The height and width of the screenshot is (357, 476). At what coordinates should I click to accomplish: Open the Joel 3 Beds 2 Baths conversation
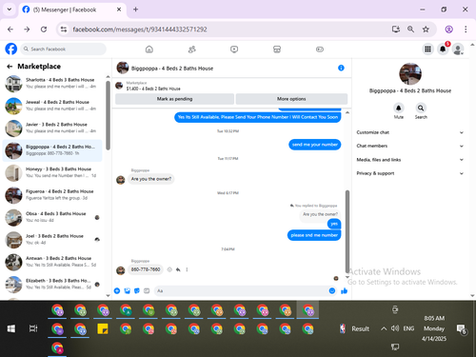52,239
